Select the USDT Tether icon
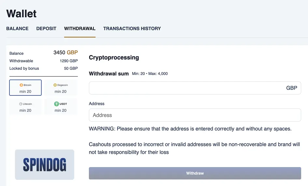308x186 pixels. pos(56,104)
